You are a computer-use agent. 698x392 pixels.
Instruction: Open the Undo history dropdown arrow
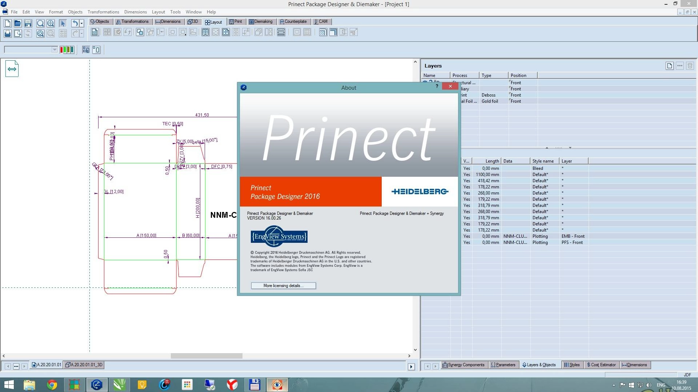pos(81,23)
